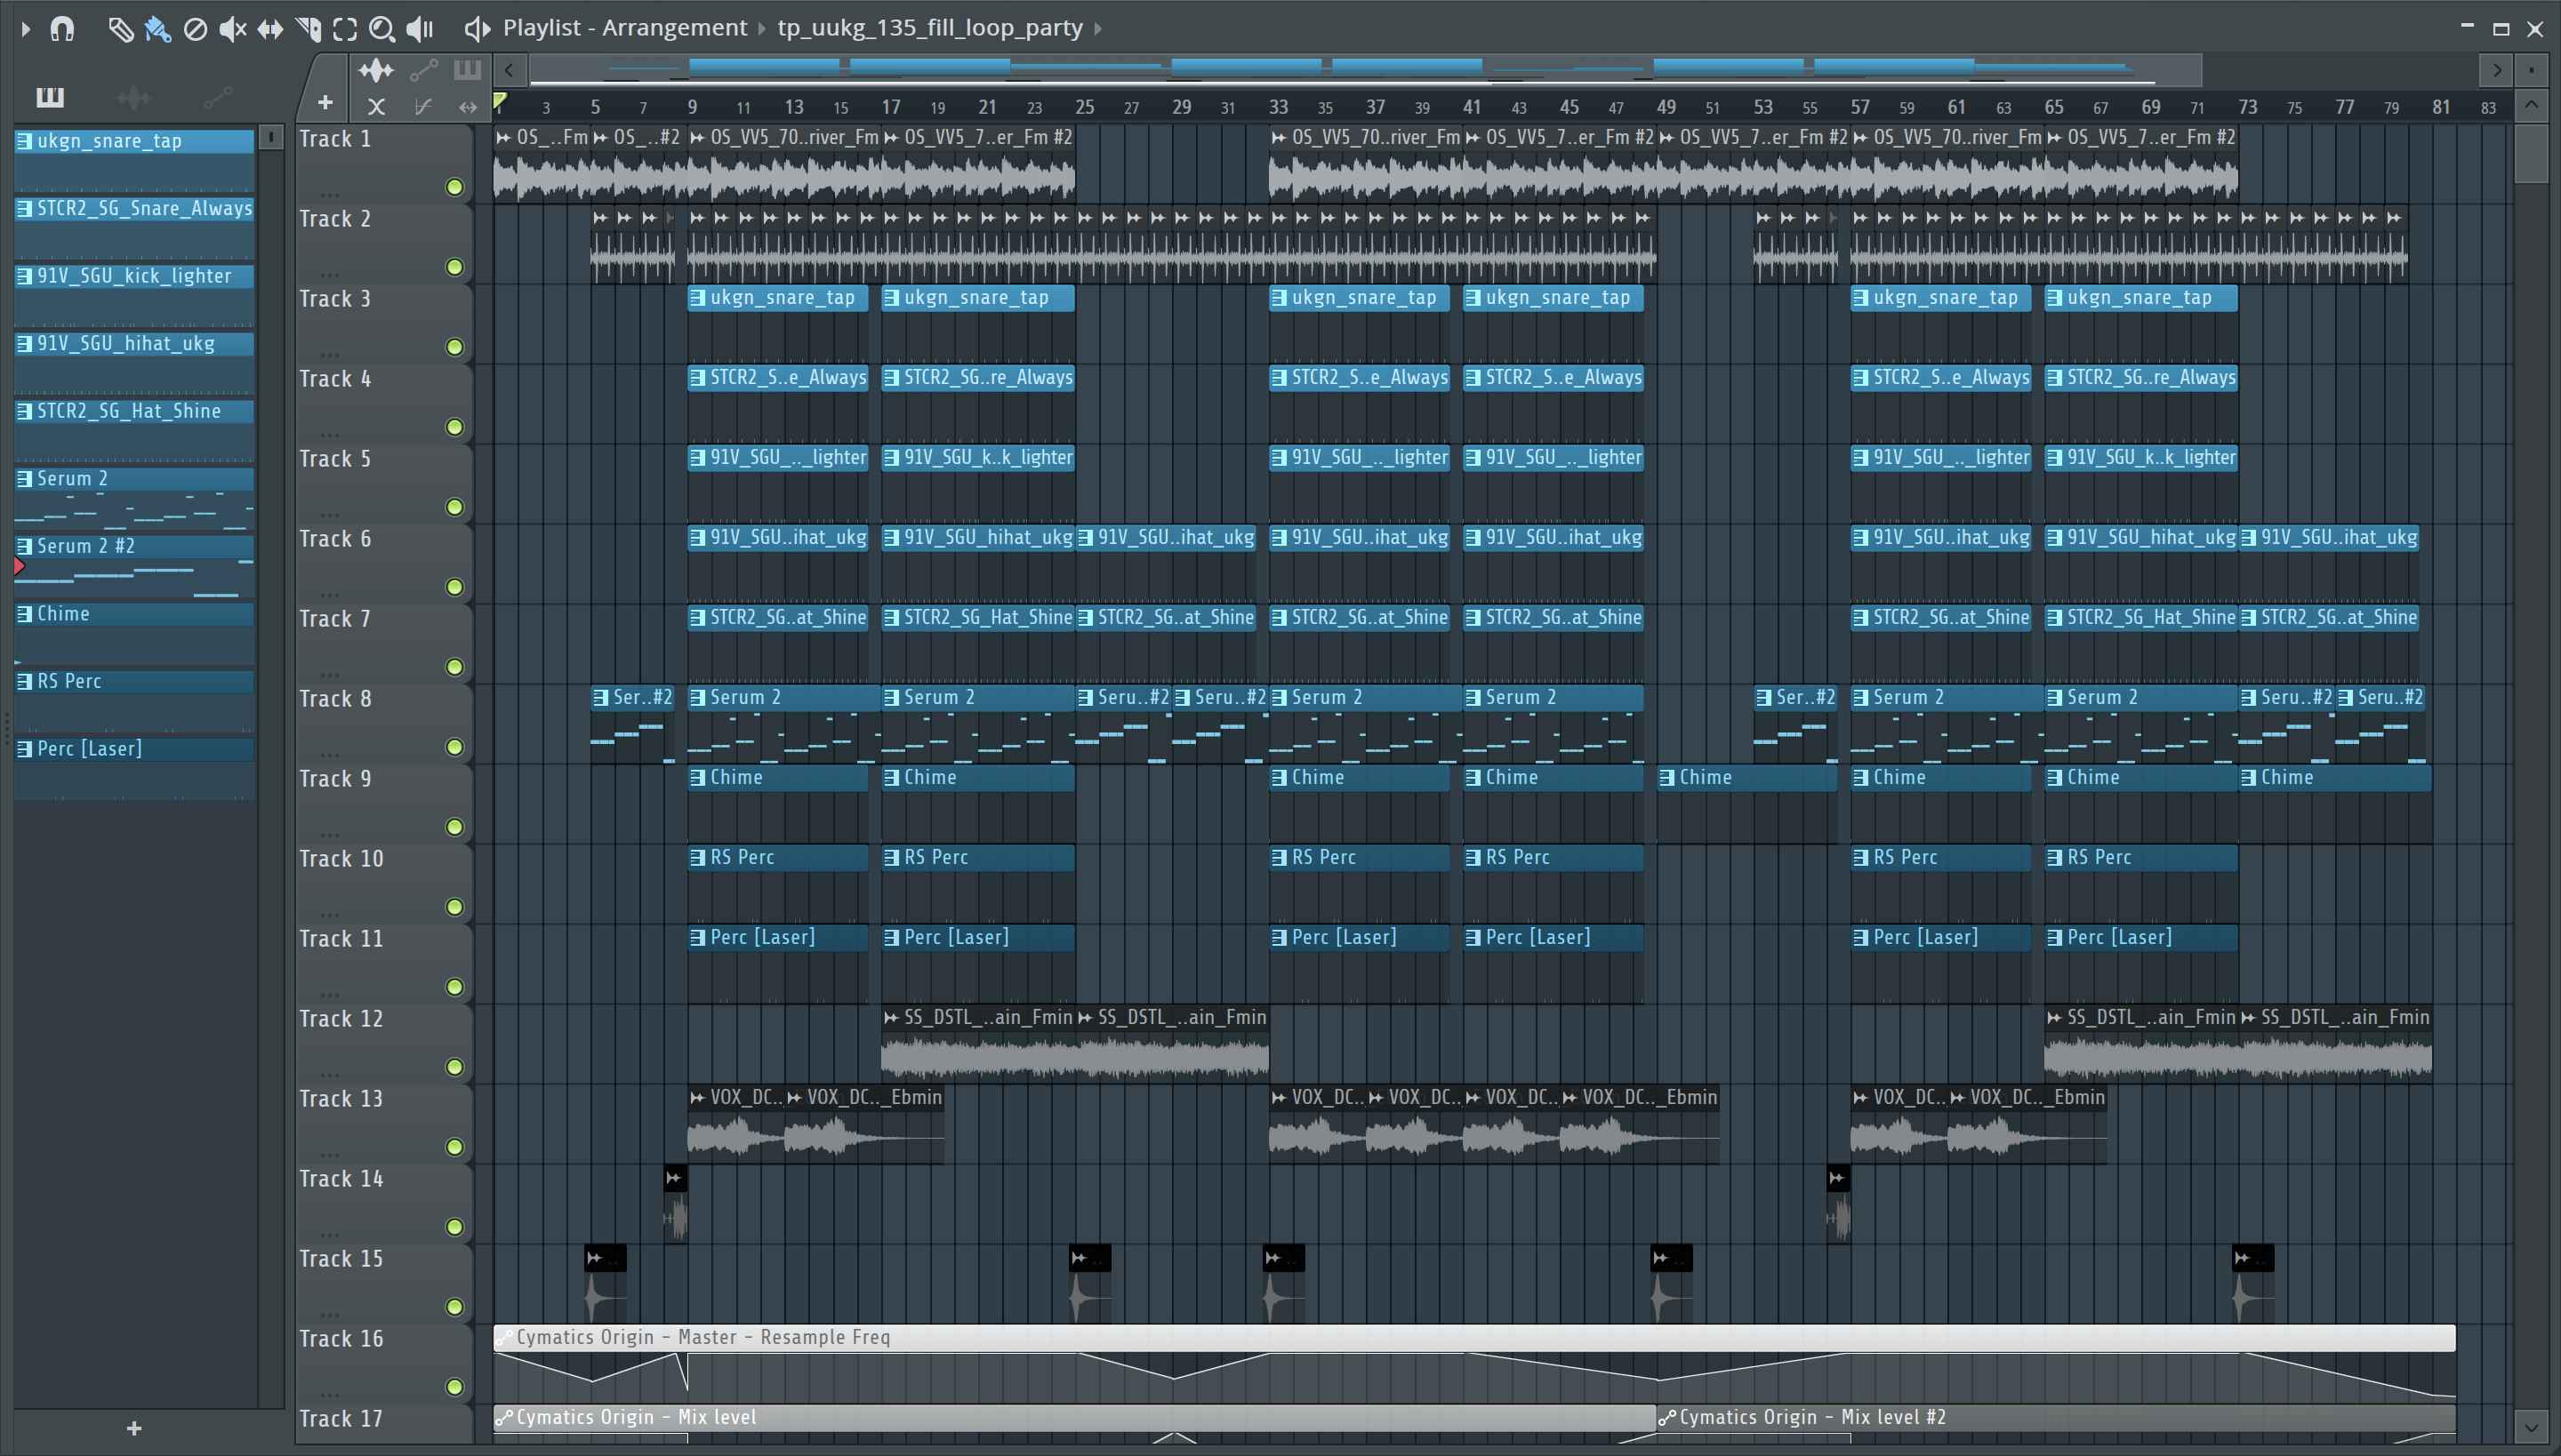Image resolution: width=2561 pixels, height=1456 pixels.
Task: Toggle Track 3 mute LED
Action: (x=455, y=347)
